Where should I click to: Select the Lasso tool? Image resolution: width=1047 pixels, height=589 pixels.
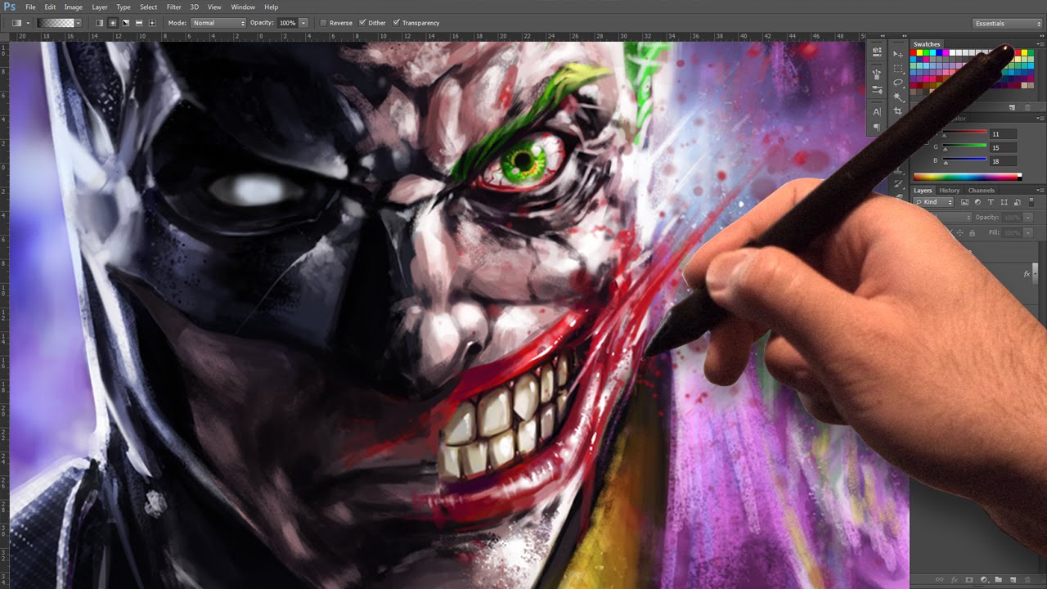[x=898, y=82]
